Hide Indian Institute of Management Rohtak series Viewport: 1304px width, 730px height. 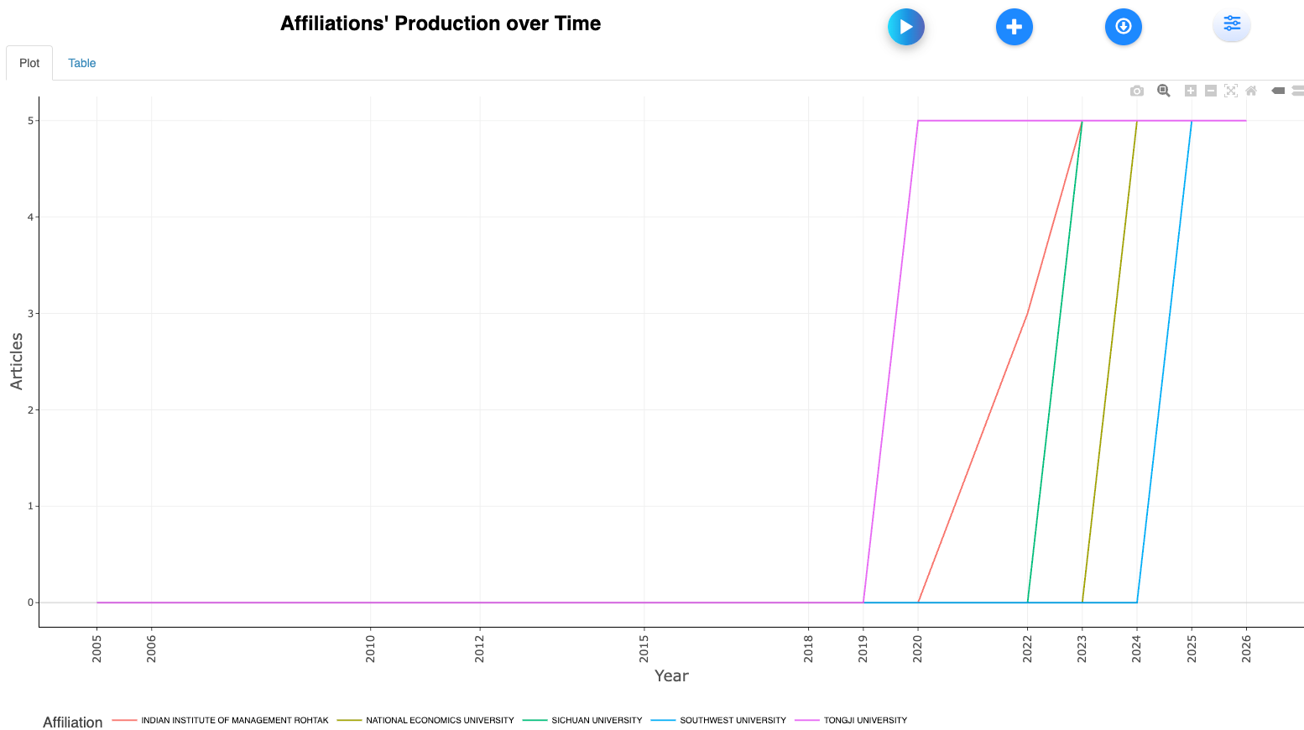point(234,720)
